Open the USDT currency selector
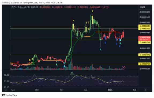 [x=142, y=7]
